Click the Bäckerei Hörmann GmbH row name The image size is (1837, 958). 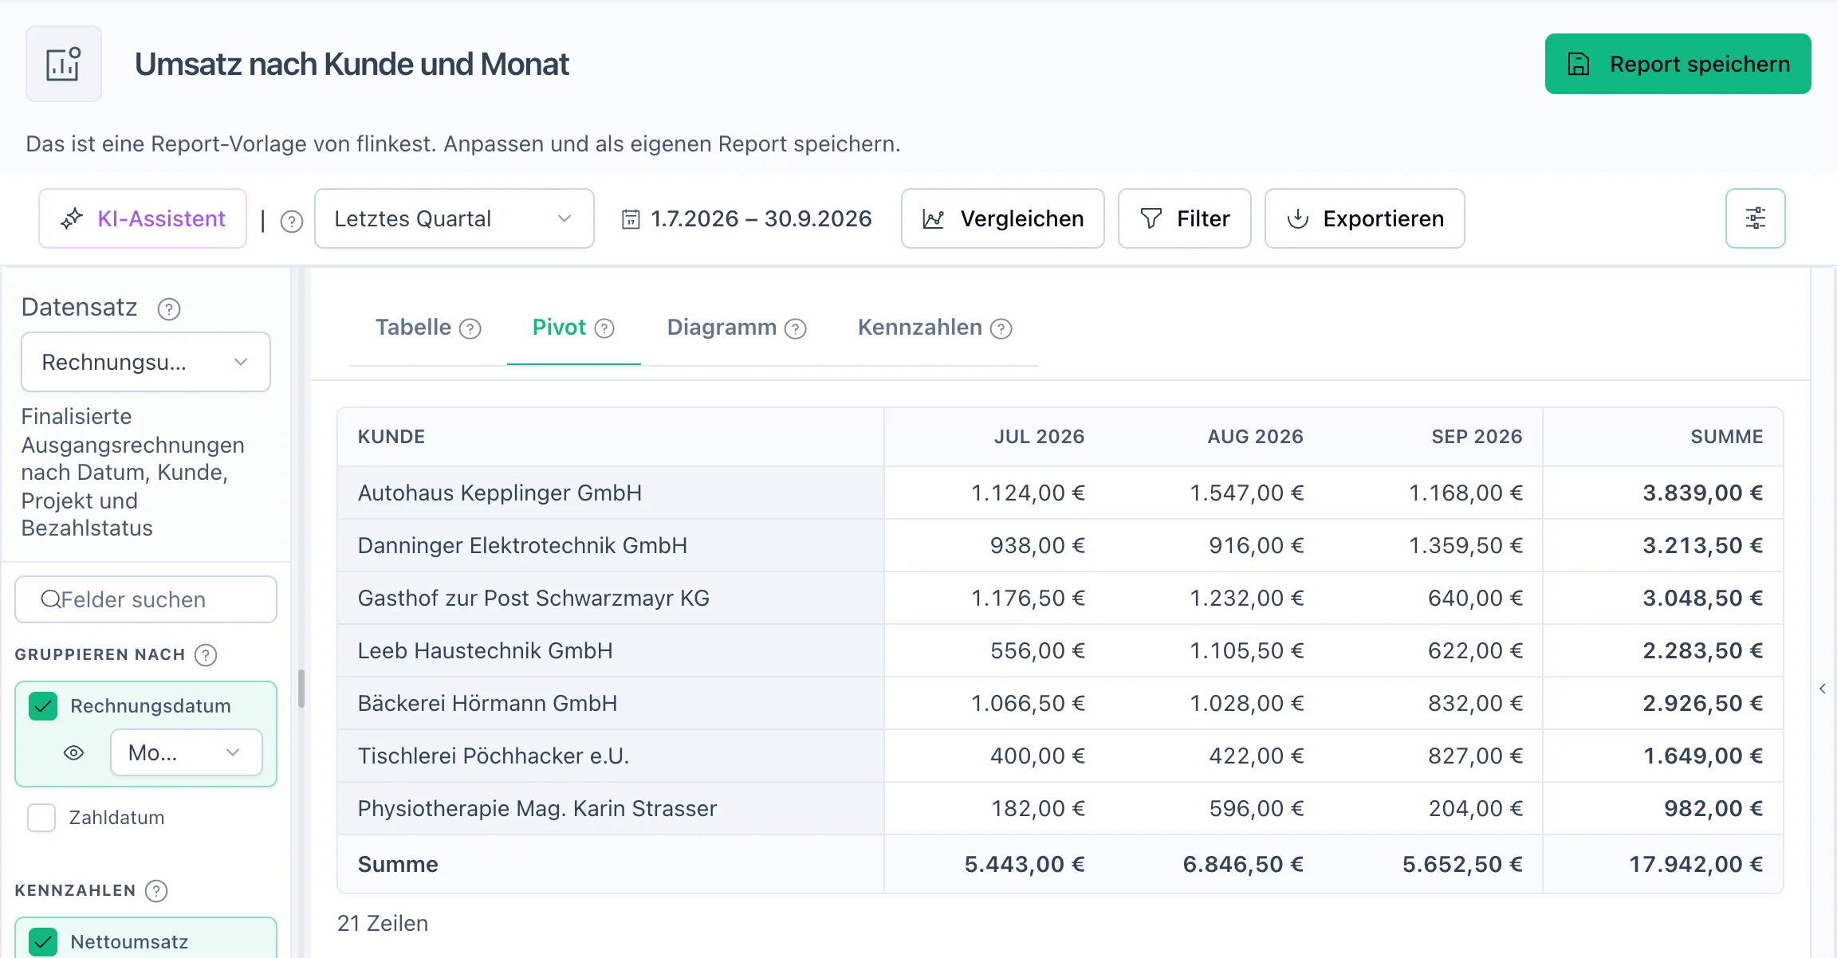[x=487, y=704]
